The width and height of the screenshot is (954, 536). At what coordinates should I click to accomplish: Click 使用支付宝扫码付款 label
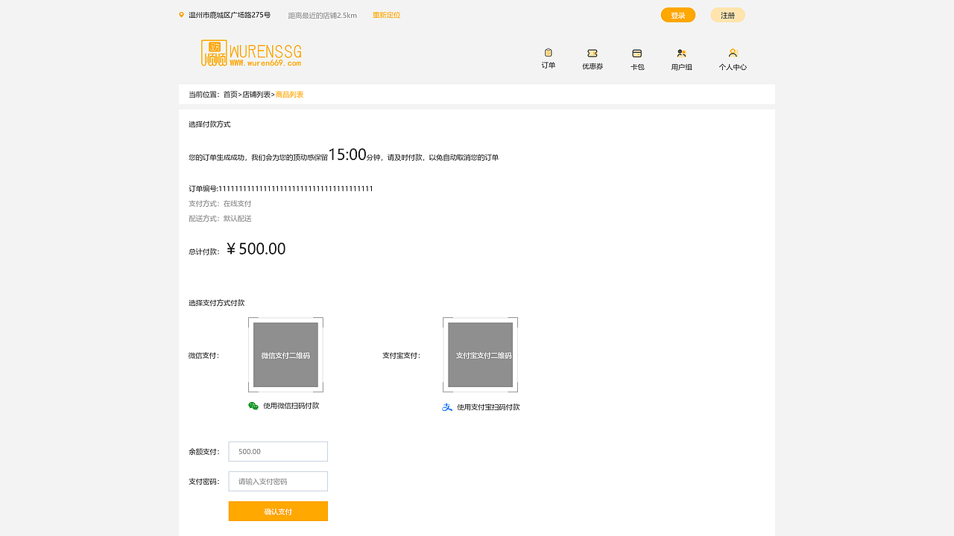coord(488,407)
